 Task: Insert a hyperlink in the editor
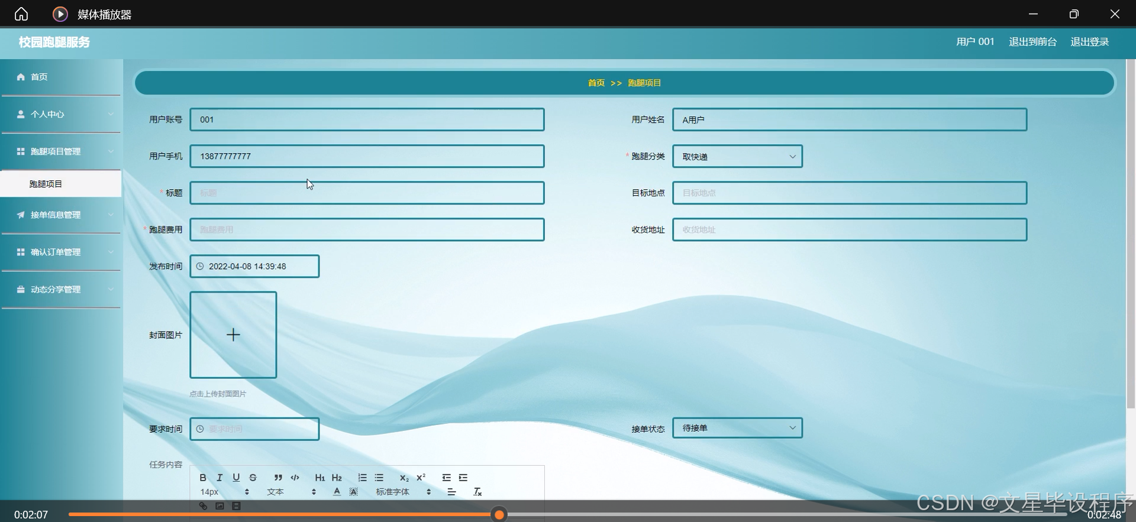[x=203, y=506]
